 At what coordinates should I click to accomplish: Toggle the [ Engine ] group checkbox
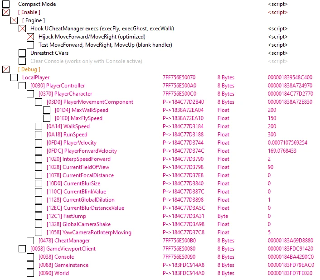[14, 20]
